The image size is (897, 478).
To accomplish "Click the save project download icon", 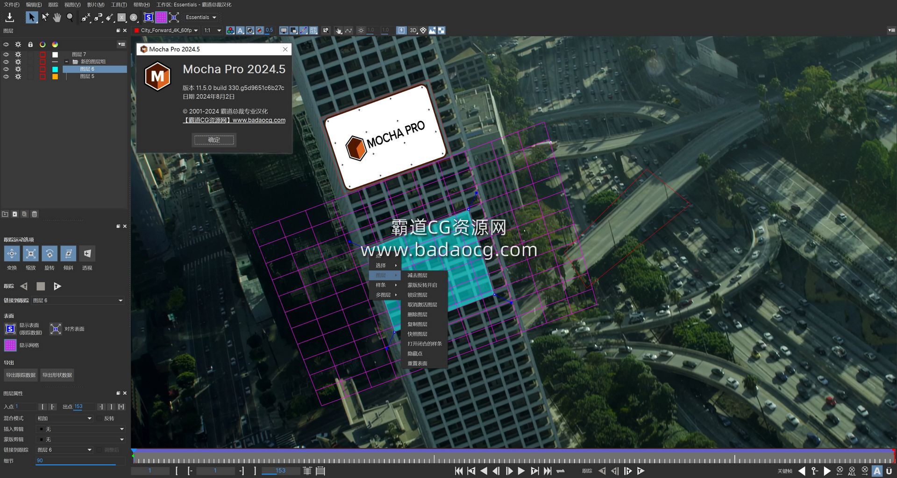I will 9,17.
